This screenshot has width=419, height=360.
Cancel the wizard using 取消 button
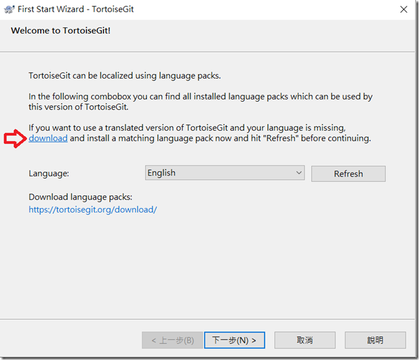[305, 340]
